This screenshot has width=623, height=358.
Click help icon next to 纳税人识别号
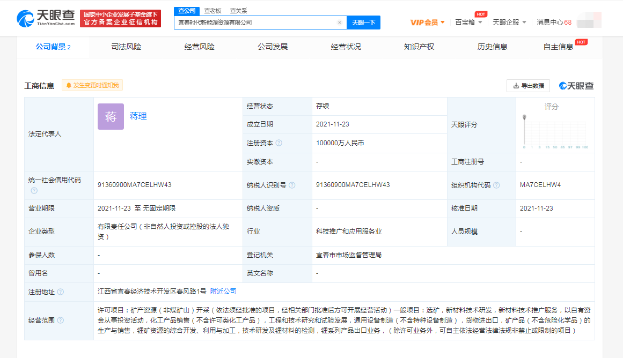[x=292, y=185]
